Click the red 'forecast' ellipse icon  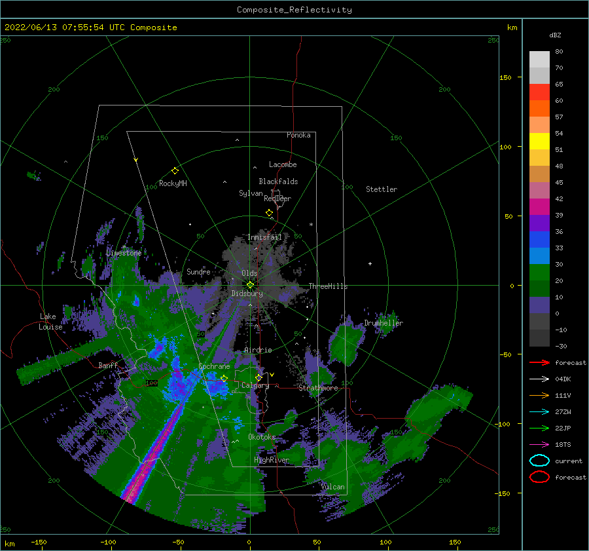[539, 477]
